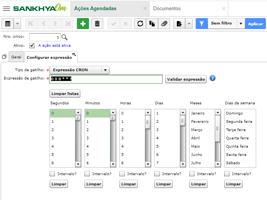This screenshot has height=200, width=267.
Task: Go to last record
Action: (68, 24)
